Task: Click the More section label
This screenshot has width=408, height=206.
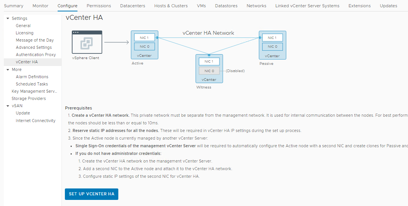Action: [17, 69]
